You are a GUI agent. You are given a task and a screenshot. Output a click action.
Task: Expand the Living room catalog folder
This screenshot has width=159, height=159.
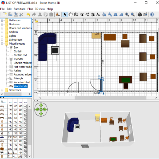(x=2, y=40)
